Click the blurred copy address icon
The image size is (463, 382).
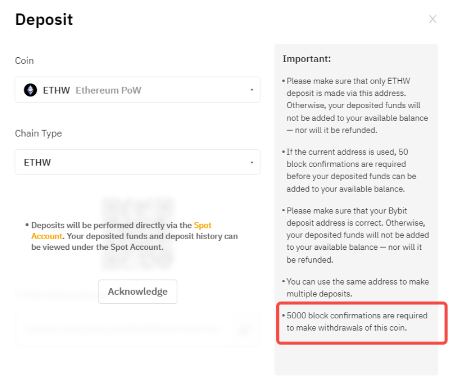(244, 329)
